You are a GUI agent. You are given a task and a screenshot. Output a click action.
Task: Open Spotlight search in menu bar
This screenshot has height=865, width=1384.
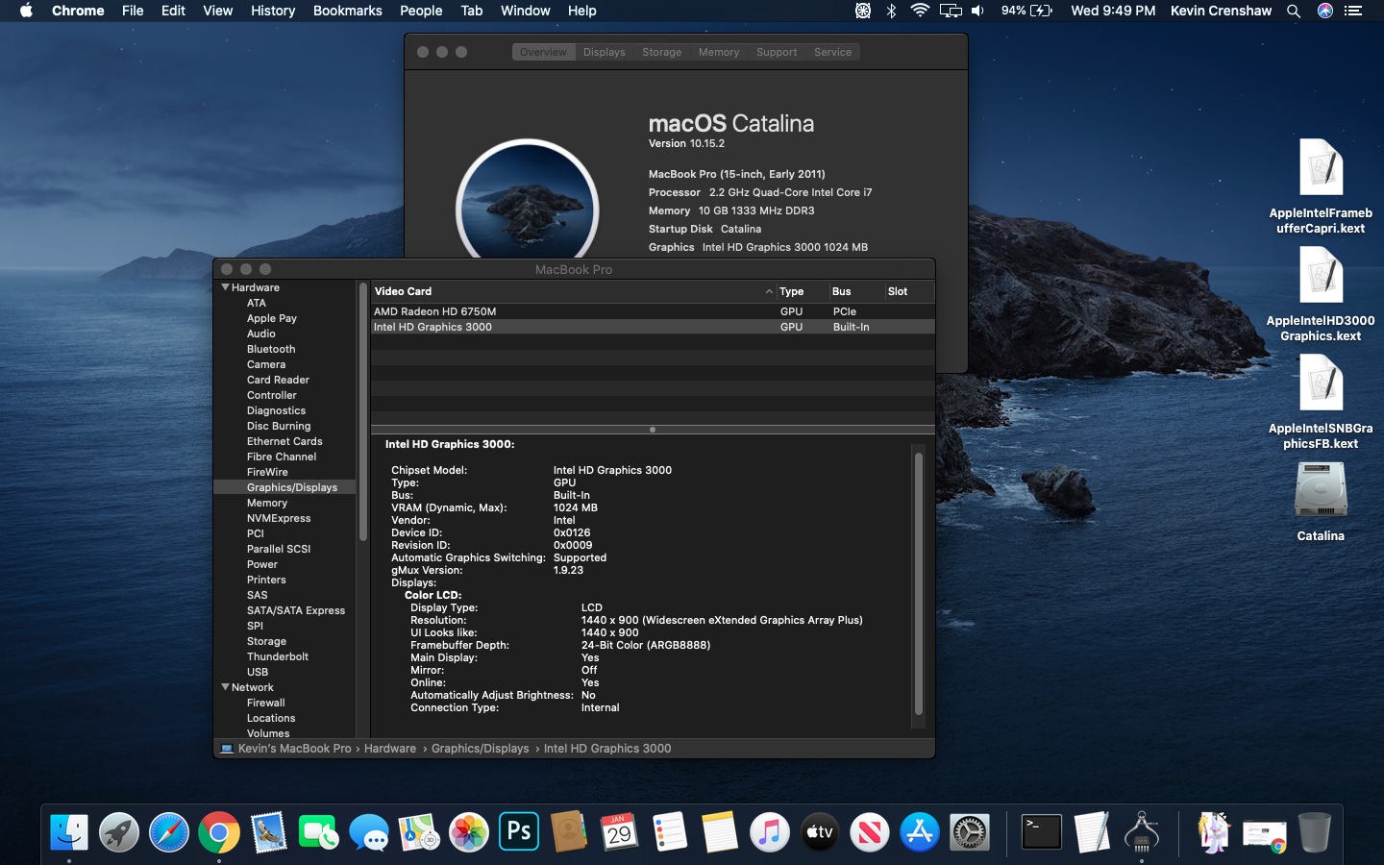pyautogui.click(x=1294, y=11)
